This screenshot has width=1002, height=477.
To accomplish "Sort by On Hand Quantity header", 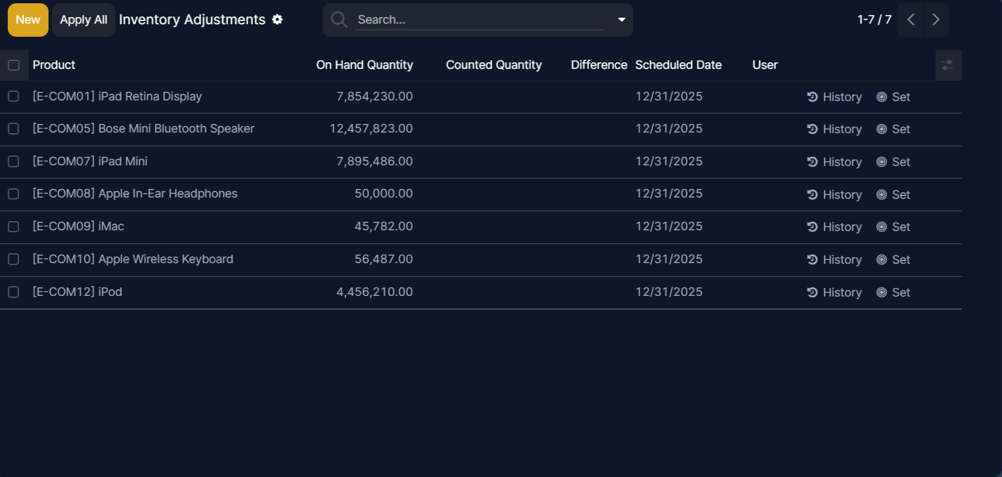I will (365, 65).
